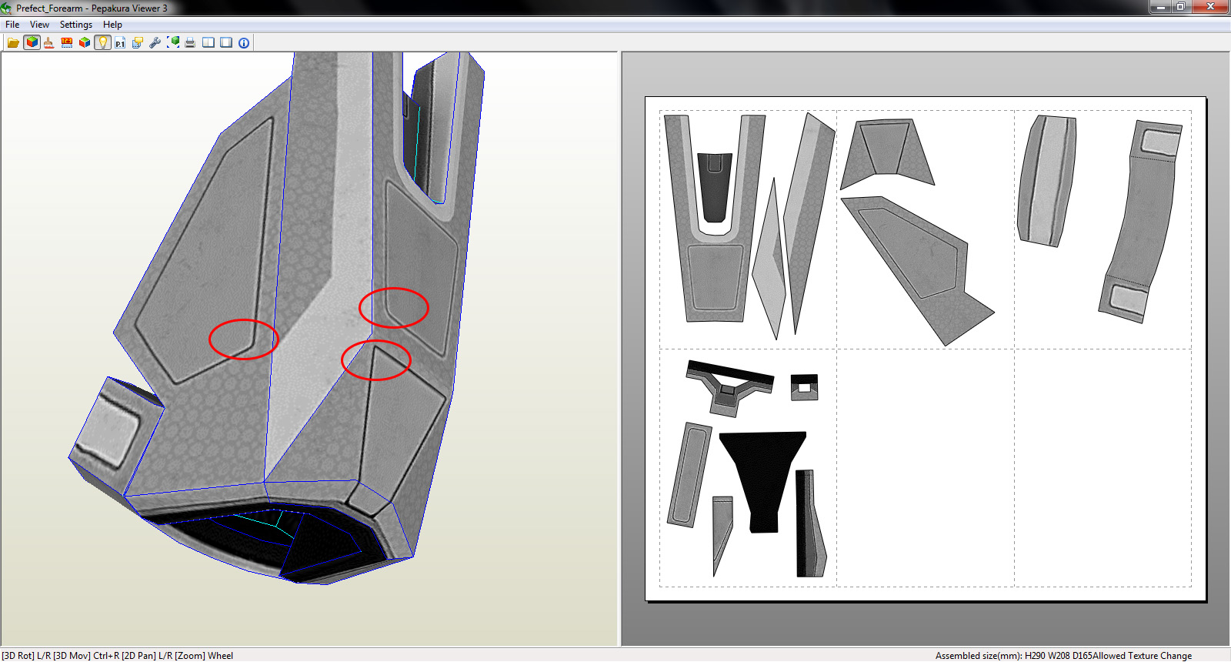Click the right split-pane layout icon
This screenshot has width=1231, height=662.
click(x=226, y=43)
